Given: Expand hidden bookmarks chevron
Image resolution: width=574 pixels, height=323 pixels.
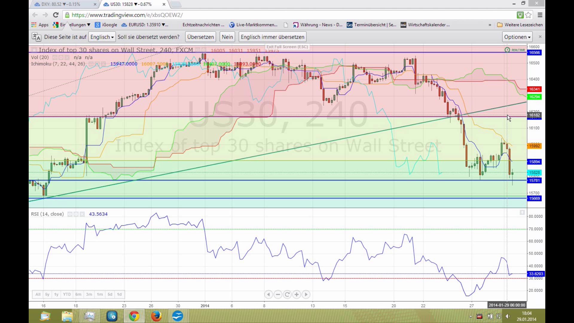Looking at the screenshot, I should pos(490,25).
